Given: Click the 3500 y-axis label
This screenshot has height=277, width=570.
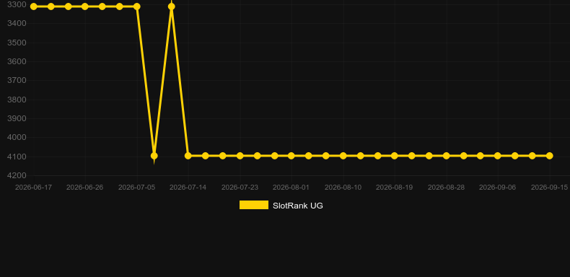Looking at the screenshot, I should 17,43.
